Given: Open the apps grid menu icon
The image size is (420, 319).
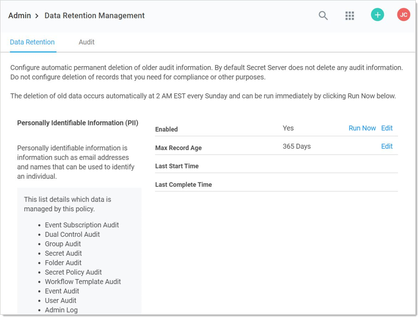Looking at the screenshot, I should [350, 16].
